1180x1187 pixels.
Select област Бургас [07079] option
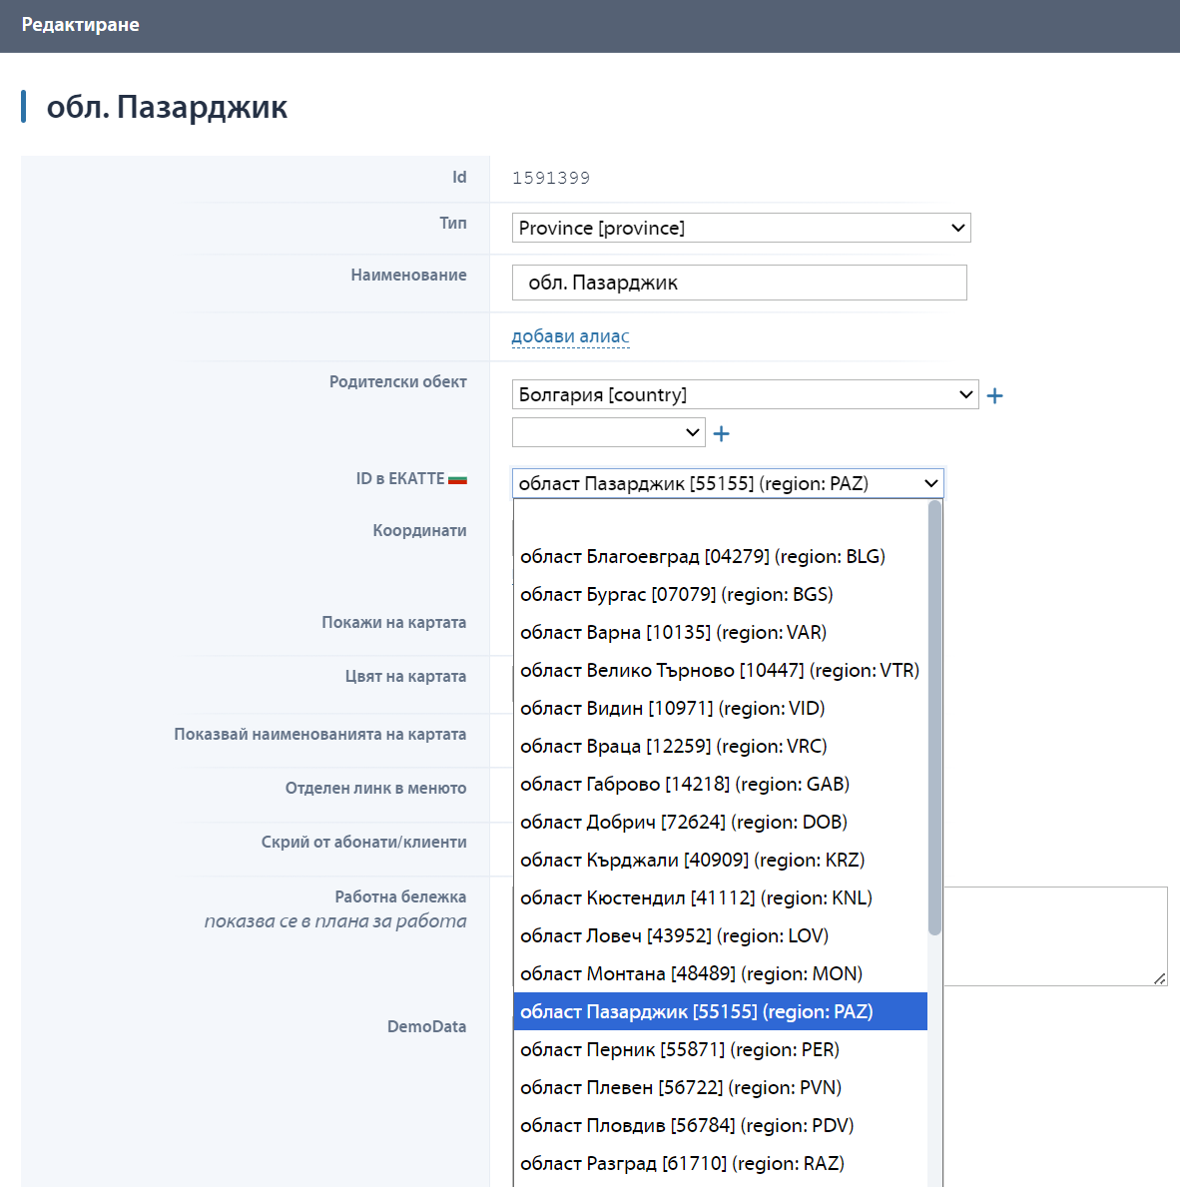(720, 594)
